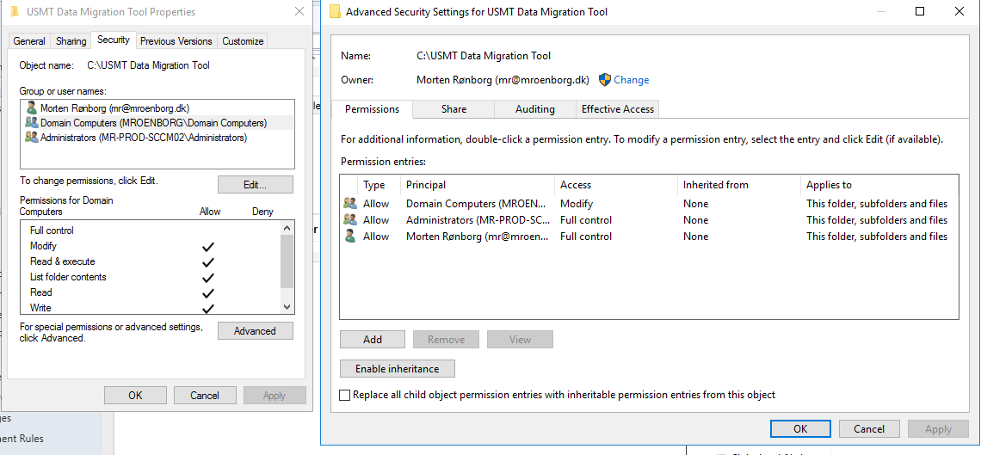Tick Replace all child object permission entries checkbox
The width and height of the screenshot is (981, 455).
[x=345, y=395]
